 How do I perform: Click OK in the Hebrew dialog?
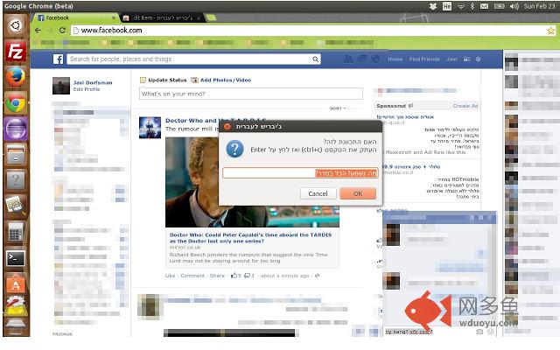[x=358, y=193]
